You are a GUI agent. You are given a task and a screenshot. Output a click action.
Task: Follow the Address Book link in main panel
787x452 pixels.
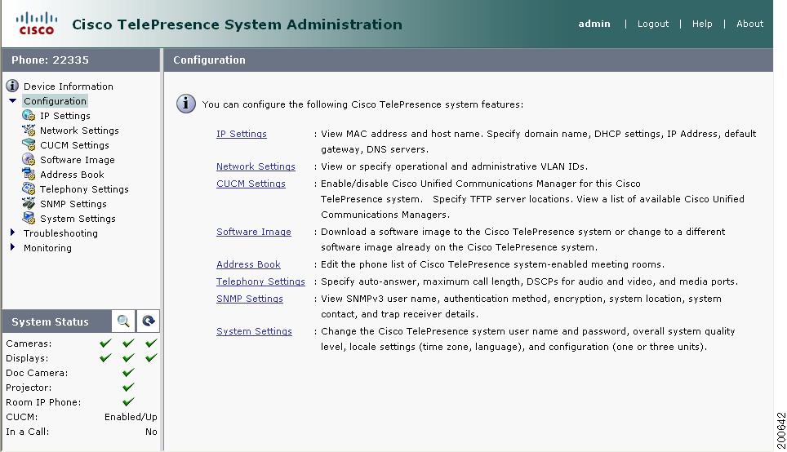pyautogui.click(x=248, y=264)
